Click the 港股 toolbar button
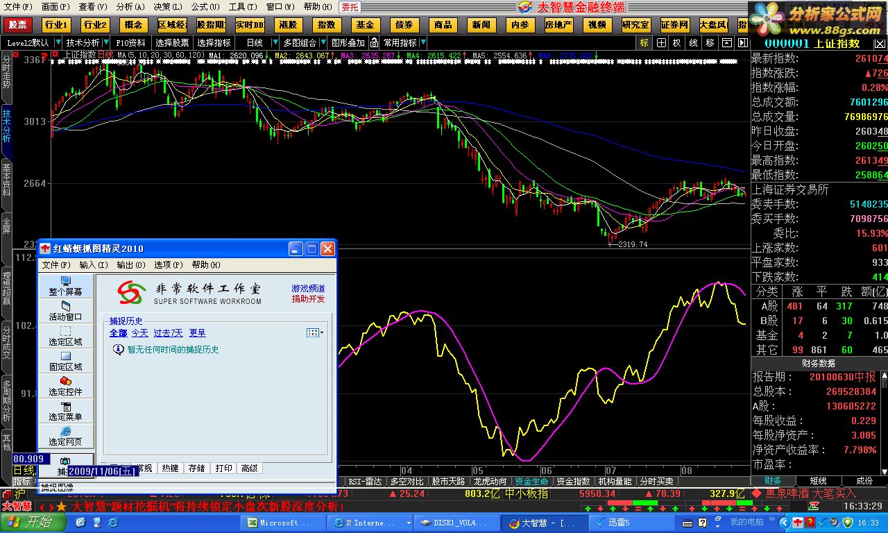This screenshot has height=533, width=888. point(288,25)
